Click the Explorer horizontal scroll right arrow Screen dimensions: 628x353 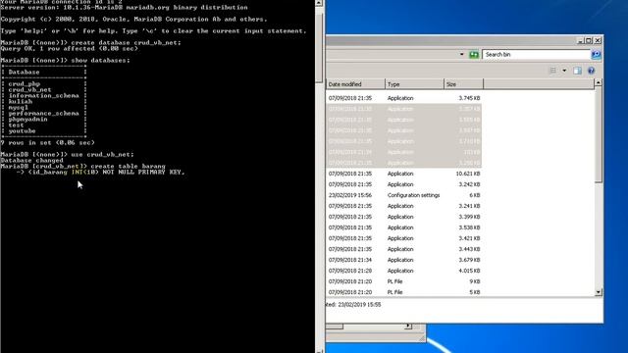[408, 327]
